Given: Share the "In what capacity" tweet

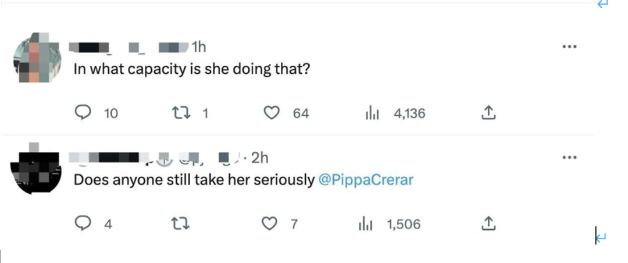Looking at the screenshot, I should point(488,113).
